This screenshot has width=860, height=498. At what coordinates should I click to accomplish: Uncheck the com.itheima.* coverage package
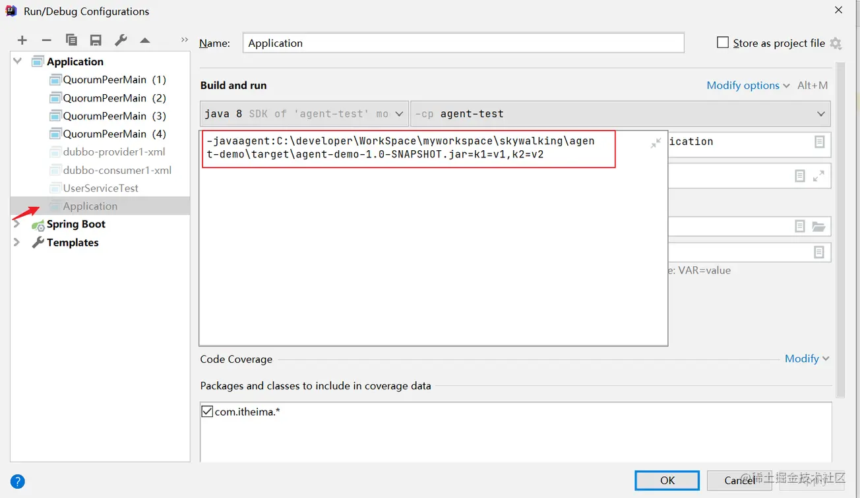coord(207,412)
